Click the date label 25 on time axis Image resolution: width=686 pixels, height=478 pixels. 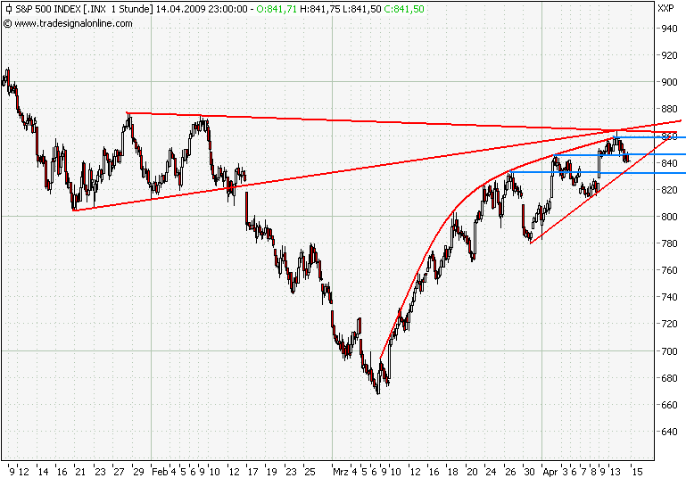click(x=310, y=472)
